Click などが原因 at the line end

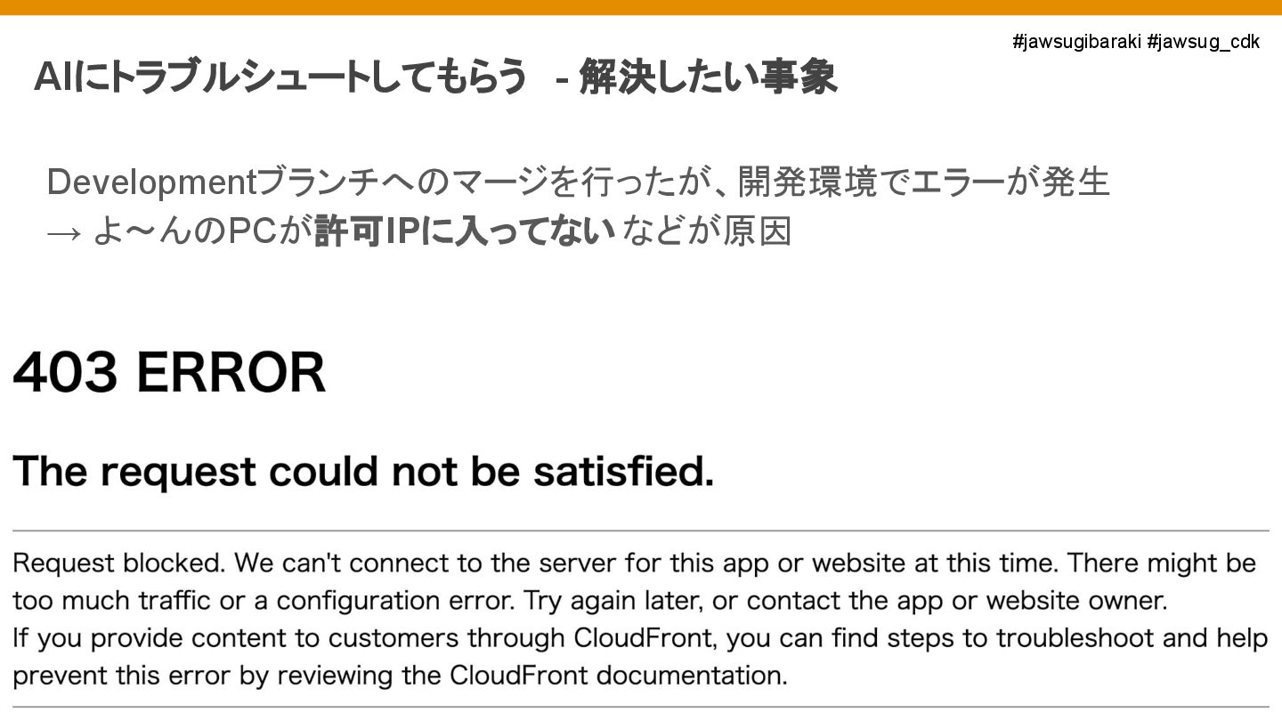click(707, 232)
